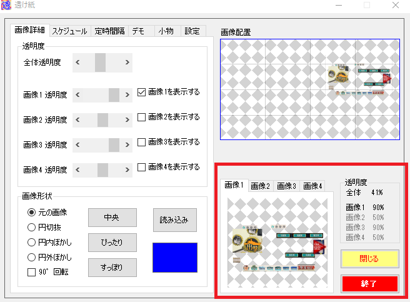
Task: Click the 全体透明度 slider thumb
Action: [100, 63]
